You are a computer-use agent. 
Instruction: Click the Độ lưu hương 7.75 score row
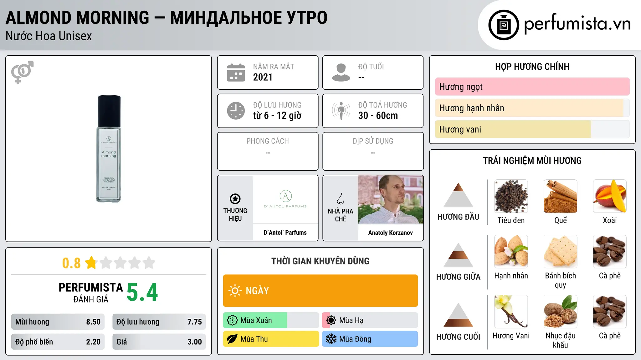159,322
